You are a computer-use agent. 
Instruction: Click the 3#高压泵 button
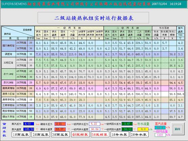click(61, 135)
